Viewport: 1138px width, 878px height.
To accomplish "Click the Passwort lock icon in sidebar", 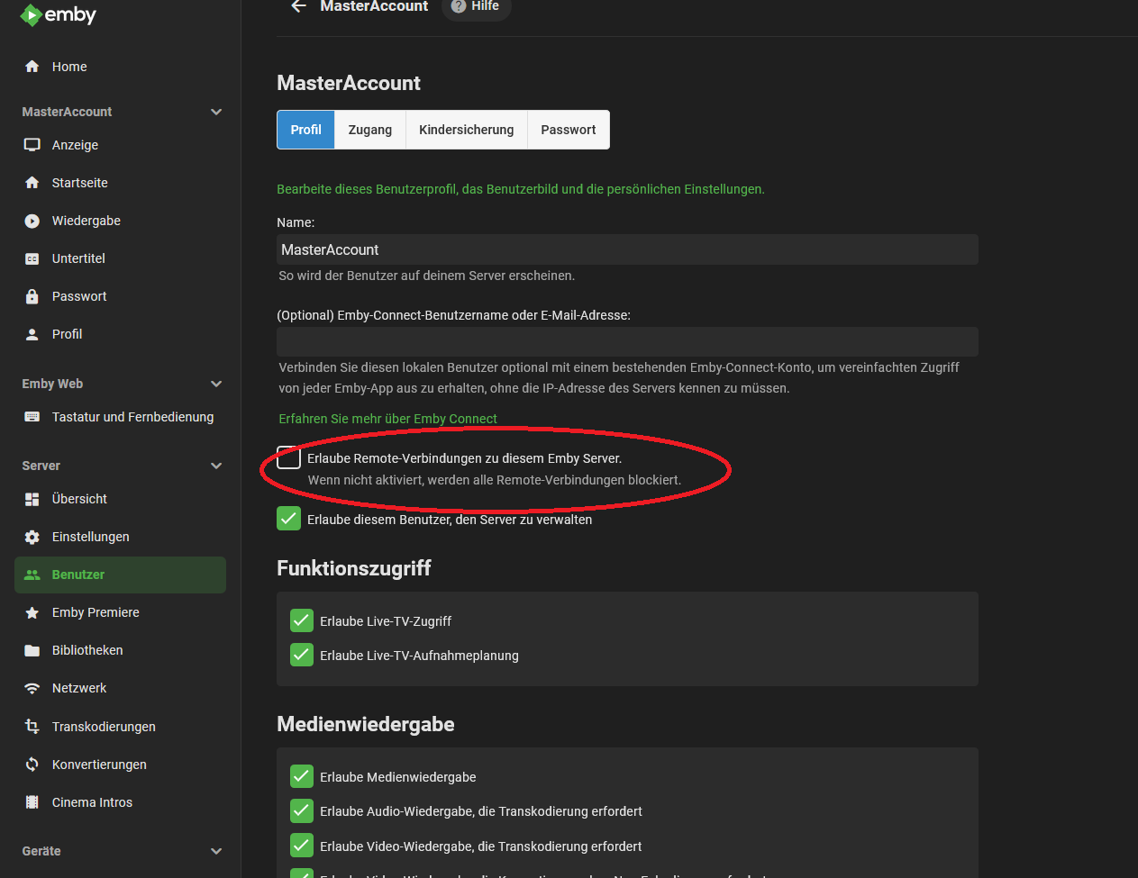I will pyautogui.click(x=32, y=296).
